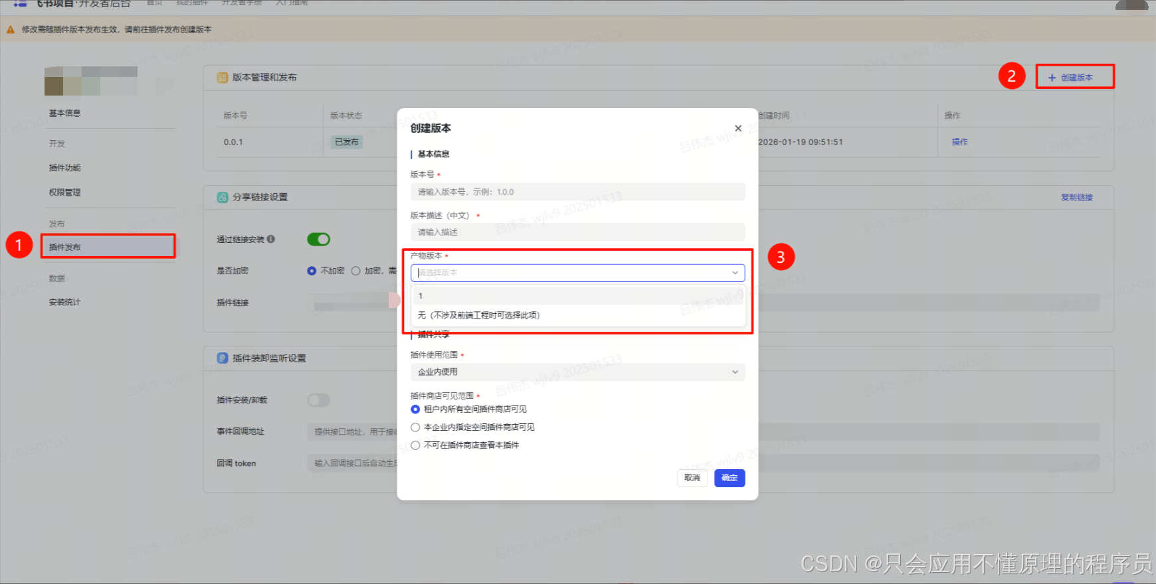Click the blurred plugin avatar thumbnail in sidebar
The image size is (1156, 584).
[91, 81]
